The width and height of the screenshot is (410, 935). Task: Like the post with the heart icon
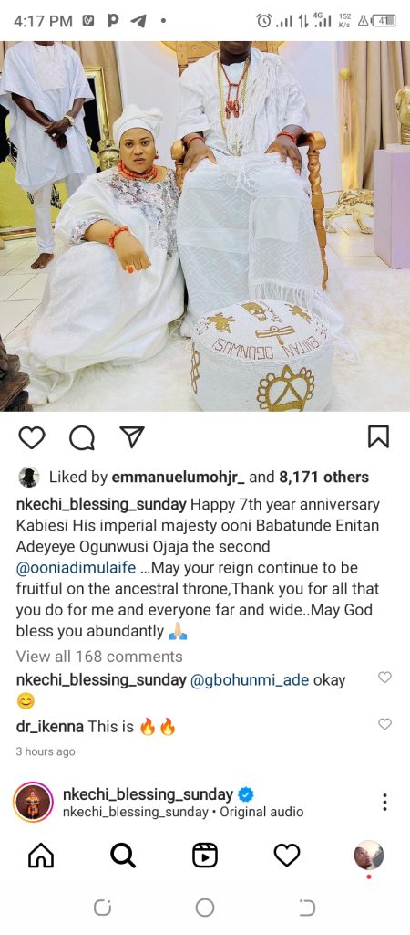tap(32, 437)
